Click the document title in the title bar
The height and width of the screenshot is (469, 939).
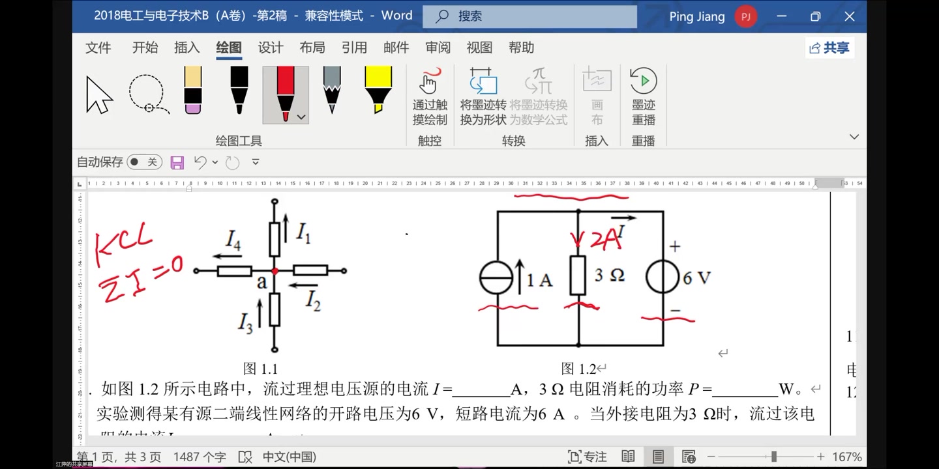253,16
